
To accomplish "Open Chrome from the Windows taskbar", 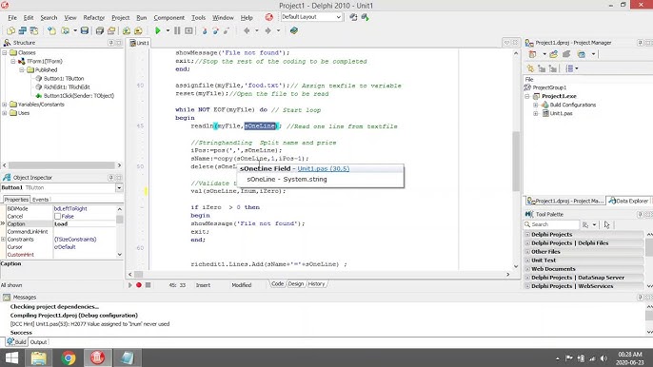I will [69, 357].
